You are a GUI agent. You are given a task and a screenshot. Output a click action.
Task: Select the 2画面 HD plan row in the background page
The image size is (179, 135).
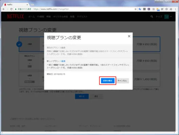tap(89, 62)
